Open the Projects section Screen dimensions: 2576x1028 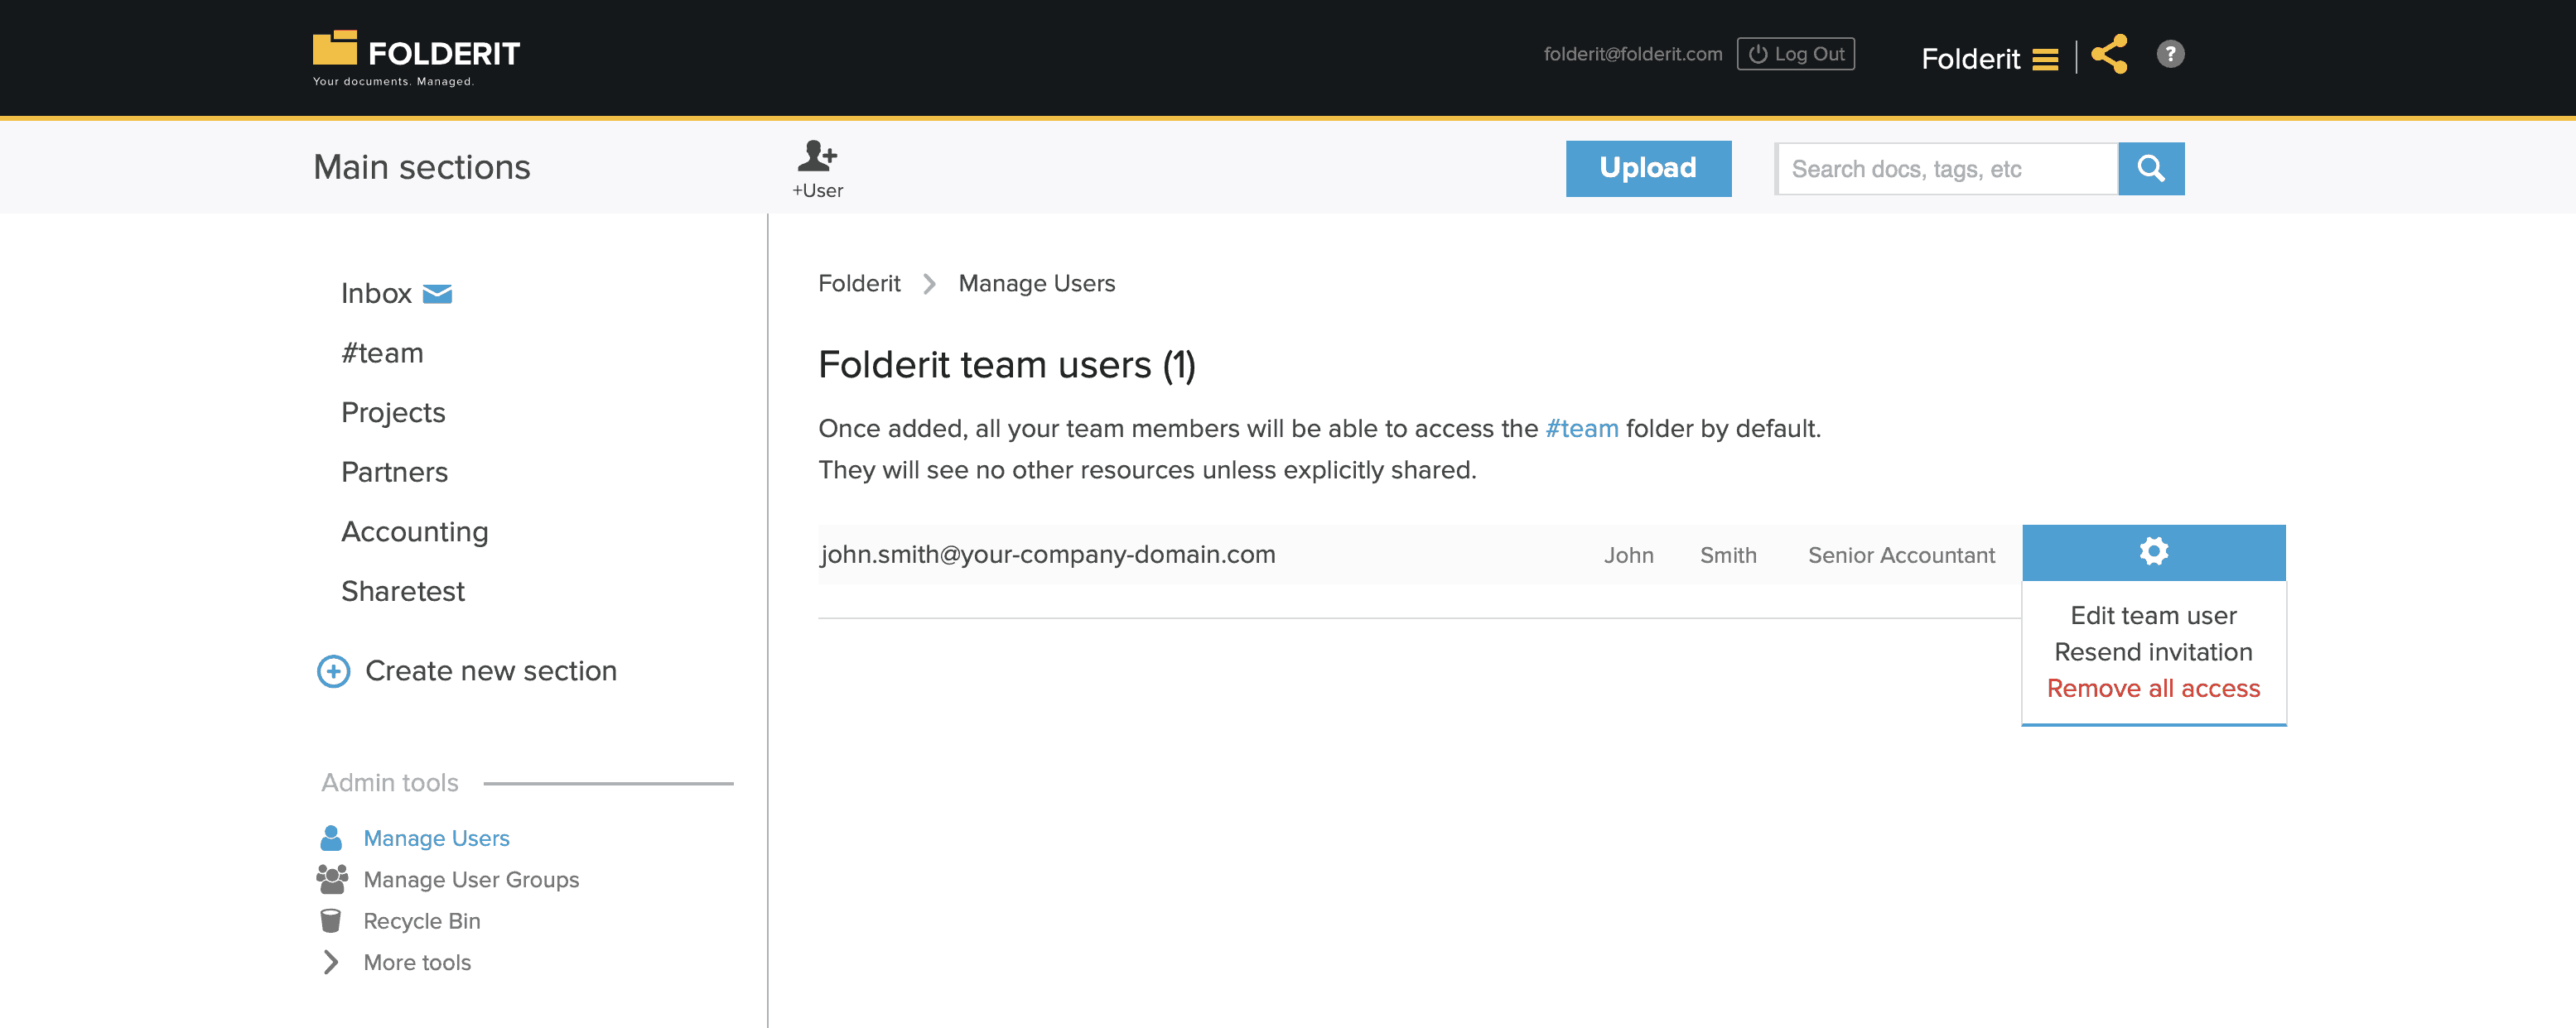(x=393, y=412)
